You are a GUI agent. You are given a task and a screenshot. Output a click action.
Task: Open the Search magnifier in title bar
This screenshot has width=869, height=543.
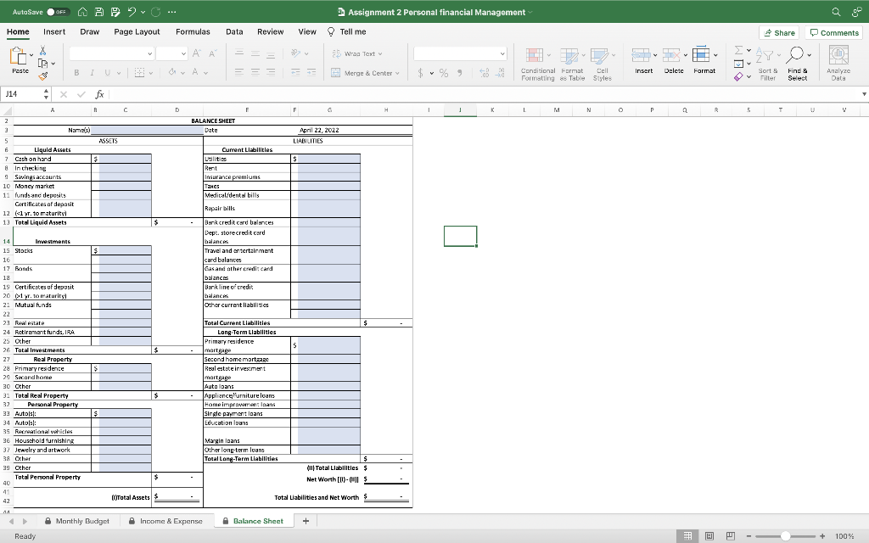[836, 12]
